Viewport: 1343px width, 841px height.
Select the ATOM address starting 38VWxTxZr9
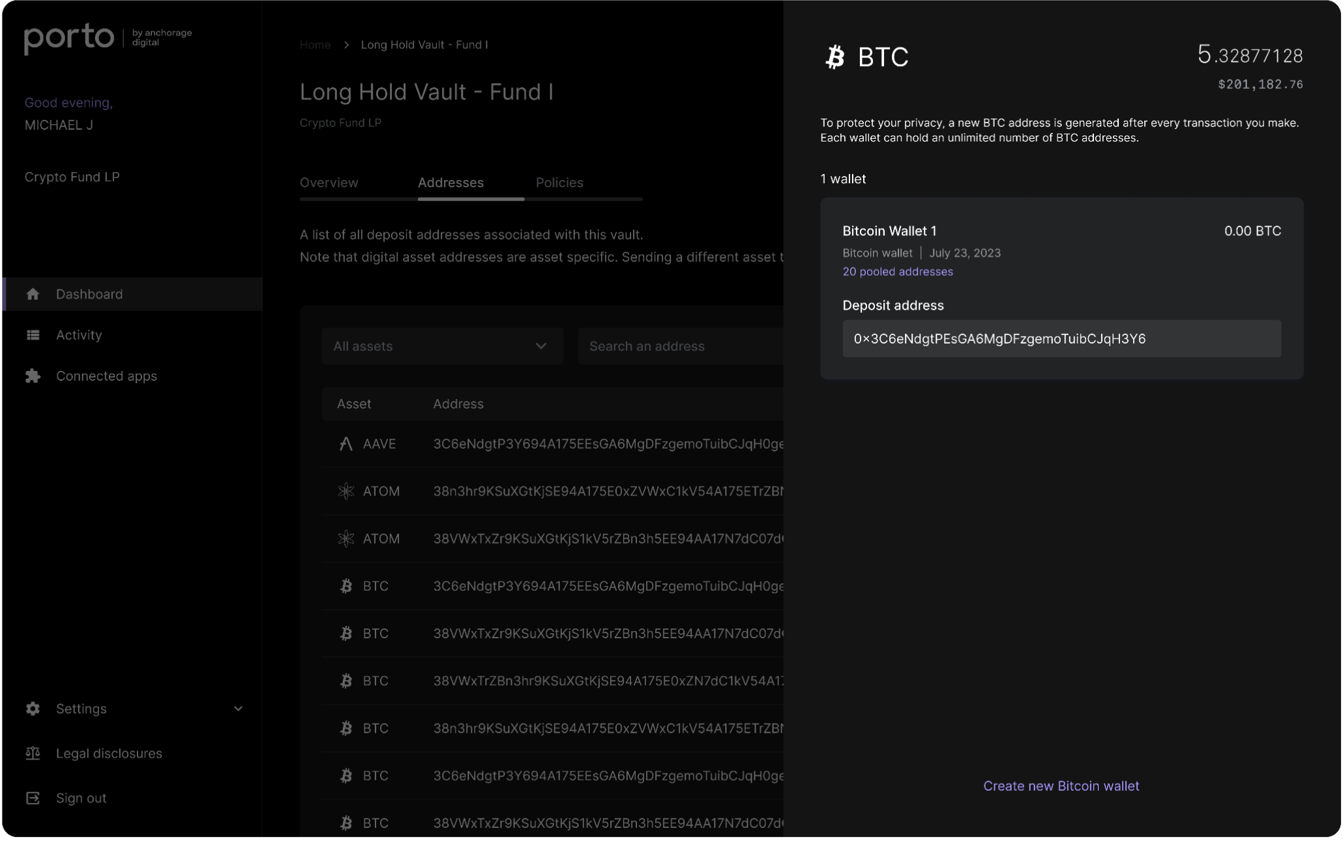608,539
